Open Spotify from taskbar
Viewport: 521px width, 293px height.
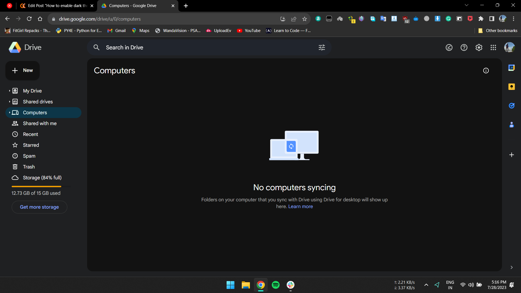pos(276,285)
